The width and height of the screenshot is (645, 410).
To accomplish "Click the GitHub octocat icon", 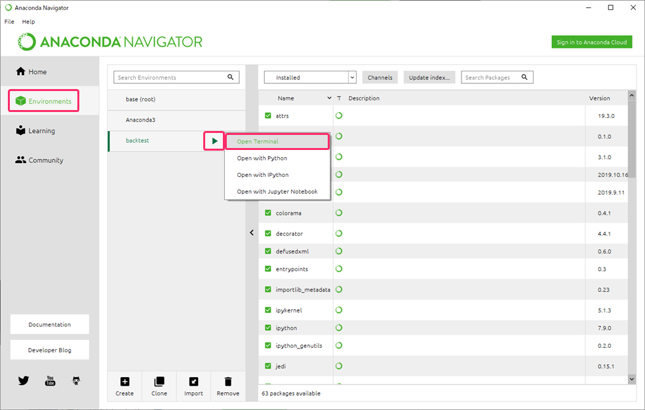I will click(76, 381).
